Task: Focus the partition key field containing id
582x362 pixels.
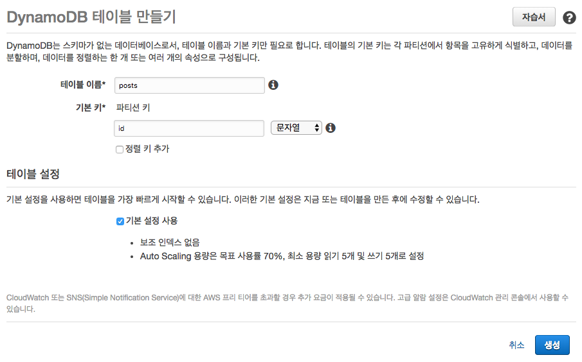Action: click(189, 128)
